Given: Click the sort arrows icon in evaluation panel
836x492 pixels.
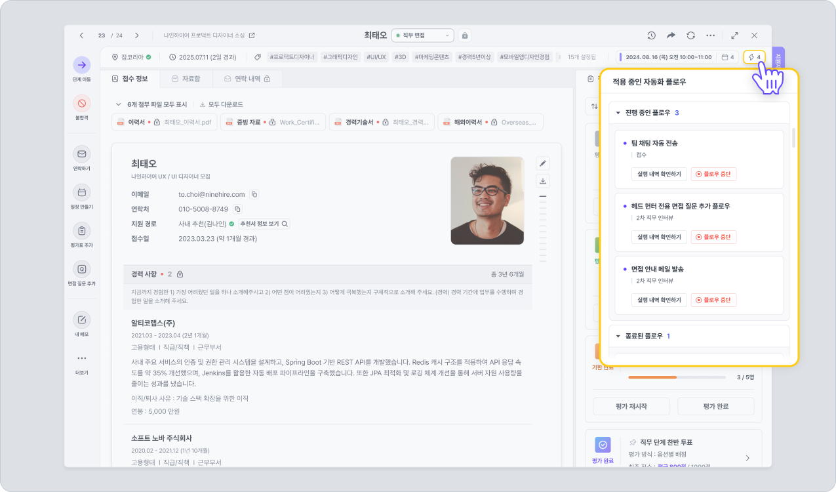Looking at the screenshot, I should point(594,106).
